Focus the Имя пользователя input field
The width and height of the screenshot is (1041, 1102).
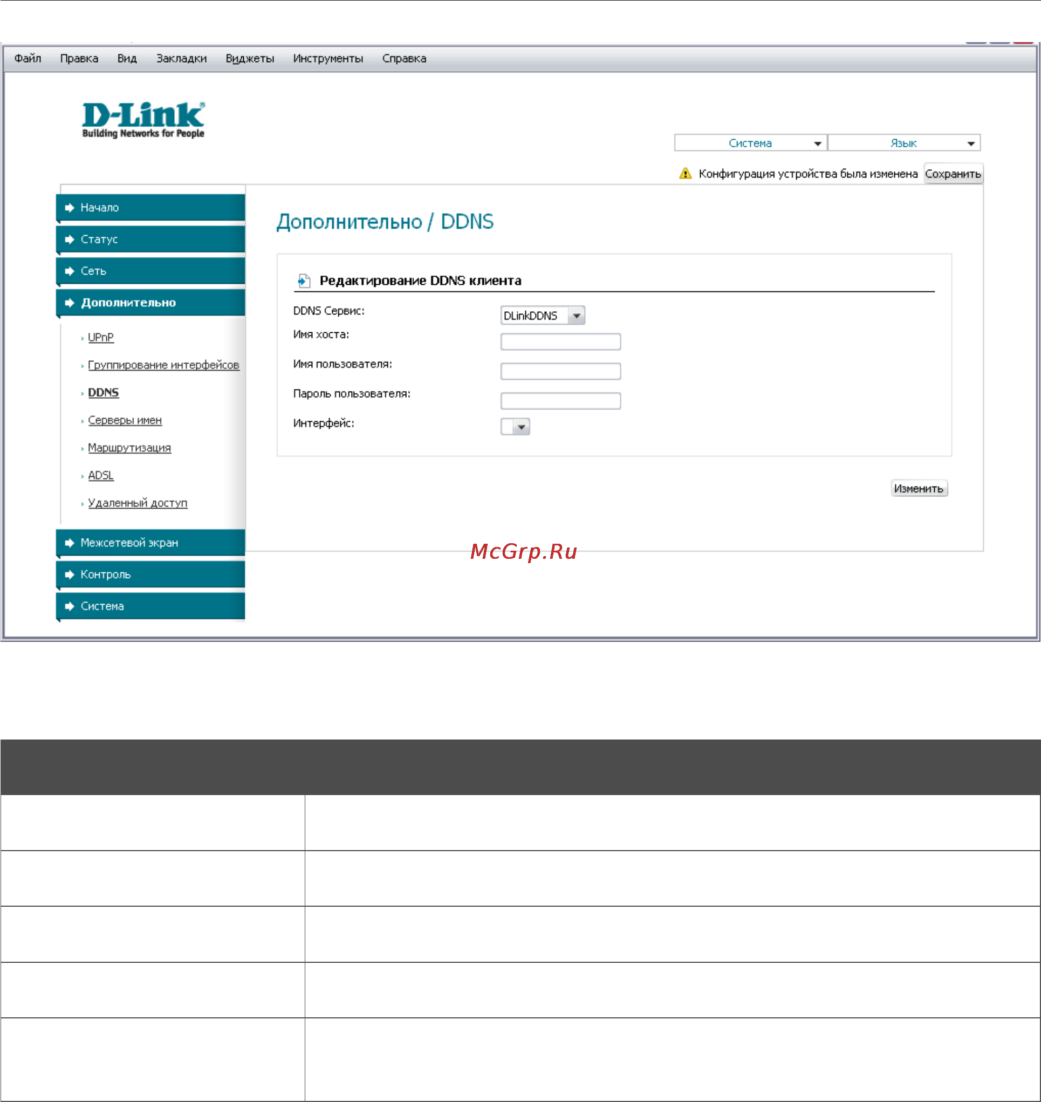pyautogui.click(x=560, y=371)
